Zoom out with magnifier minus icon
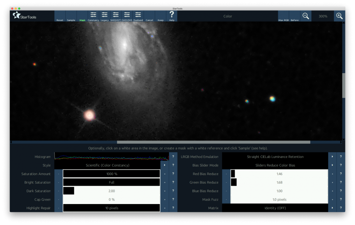This screenshot has width=355, height=225. click(306, 16)
